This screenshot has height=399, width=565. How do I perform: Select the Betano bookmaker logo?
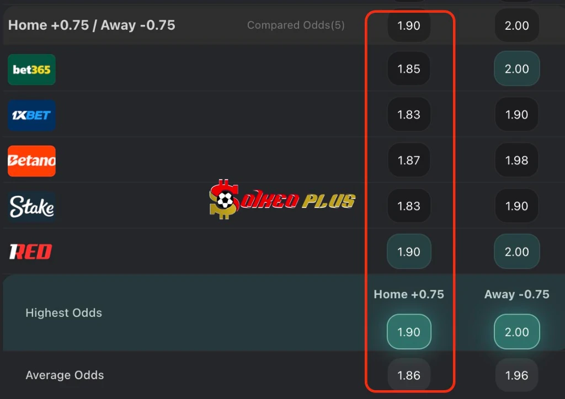31,161
